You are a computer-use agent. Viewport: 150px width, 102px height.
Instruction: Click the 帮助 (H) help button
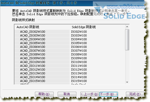(44, 94)
